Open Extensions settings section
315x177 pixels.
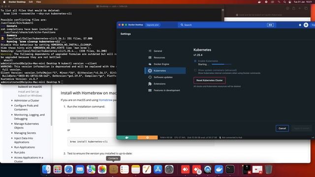pos(165,84)
